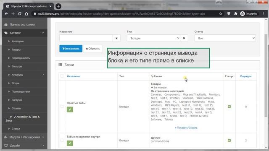
Task: Expand the Модули / Расширения menu arrow
Action: tap(43, 137)
